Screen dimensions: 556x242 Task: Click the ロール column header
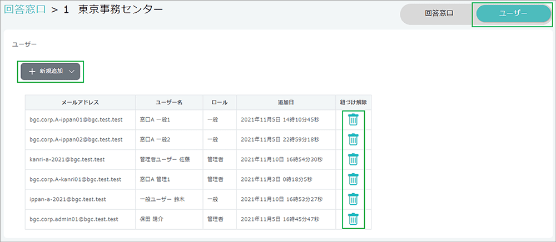click(x=220, y=103)
